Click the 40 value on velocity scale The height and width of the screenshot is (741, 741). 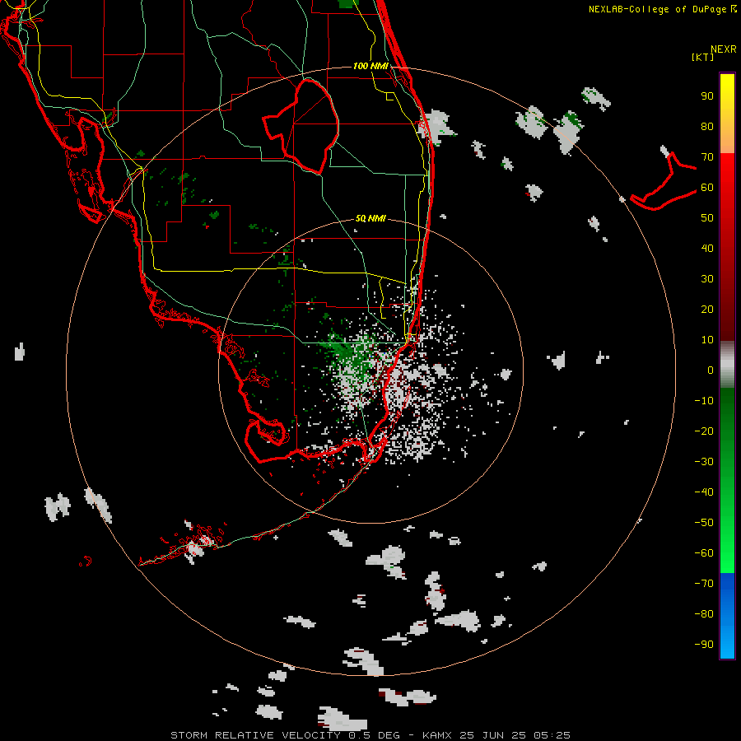707,249
